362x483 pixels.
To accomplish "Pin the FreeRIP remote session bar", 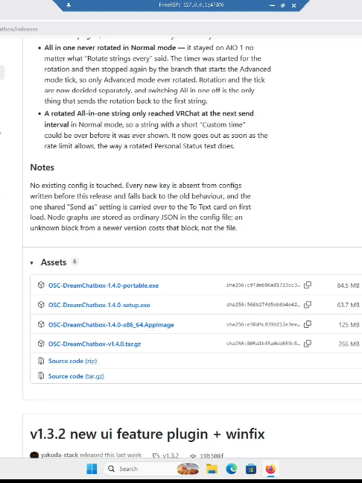I will coord(69,5).
